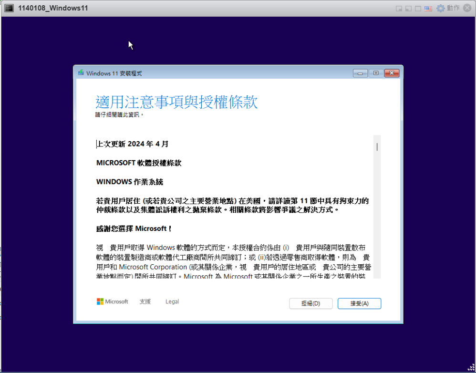This screenshot has width=476, height=373.
Task: Open the 動作 actions menu in the console bar
Action: click(x=448, y=8)
